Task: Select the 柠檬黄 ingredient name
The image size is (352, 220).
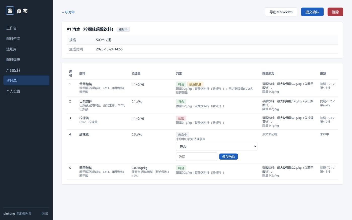Action: click(84, 118)
